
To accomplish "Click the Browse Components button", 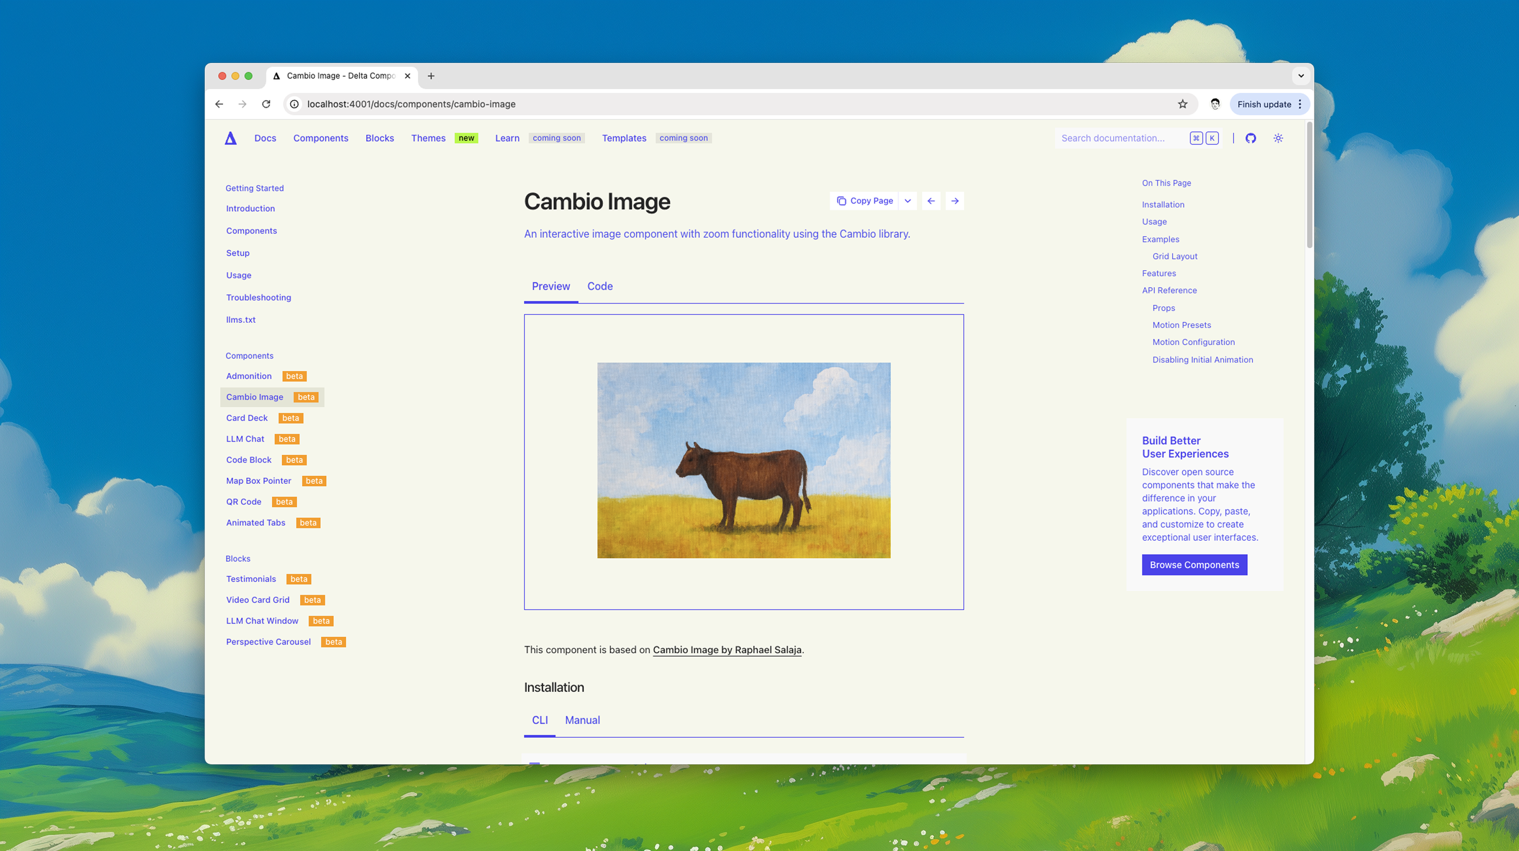I will click(1195, 565).
